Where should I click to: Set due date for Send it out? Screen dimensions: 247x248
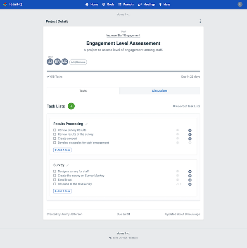178,180
